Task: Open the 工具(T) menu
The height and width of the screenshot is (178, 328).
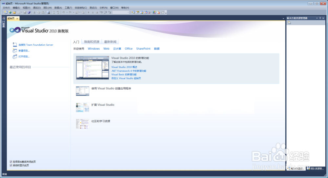Action: tap(69, 8)
